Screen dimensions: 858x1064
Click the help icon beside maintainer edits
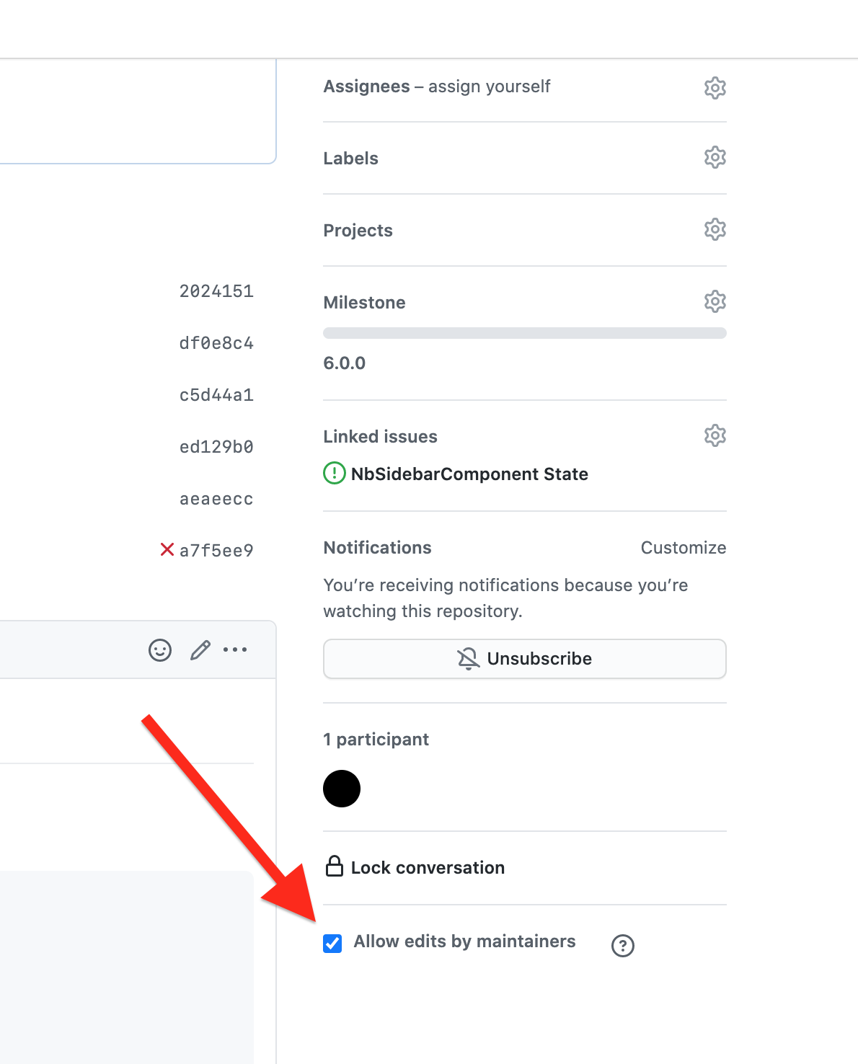[x=623, y=946]
